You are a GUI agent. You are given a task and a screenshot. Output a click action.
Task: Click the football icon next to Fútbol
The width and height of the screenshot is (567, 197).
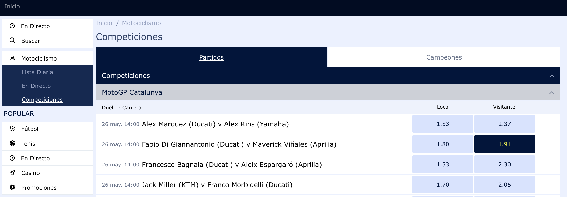tap(12, 129)
